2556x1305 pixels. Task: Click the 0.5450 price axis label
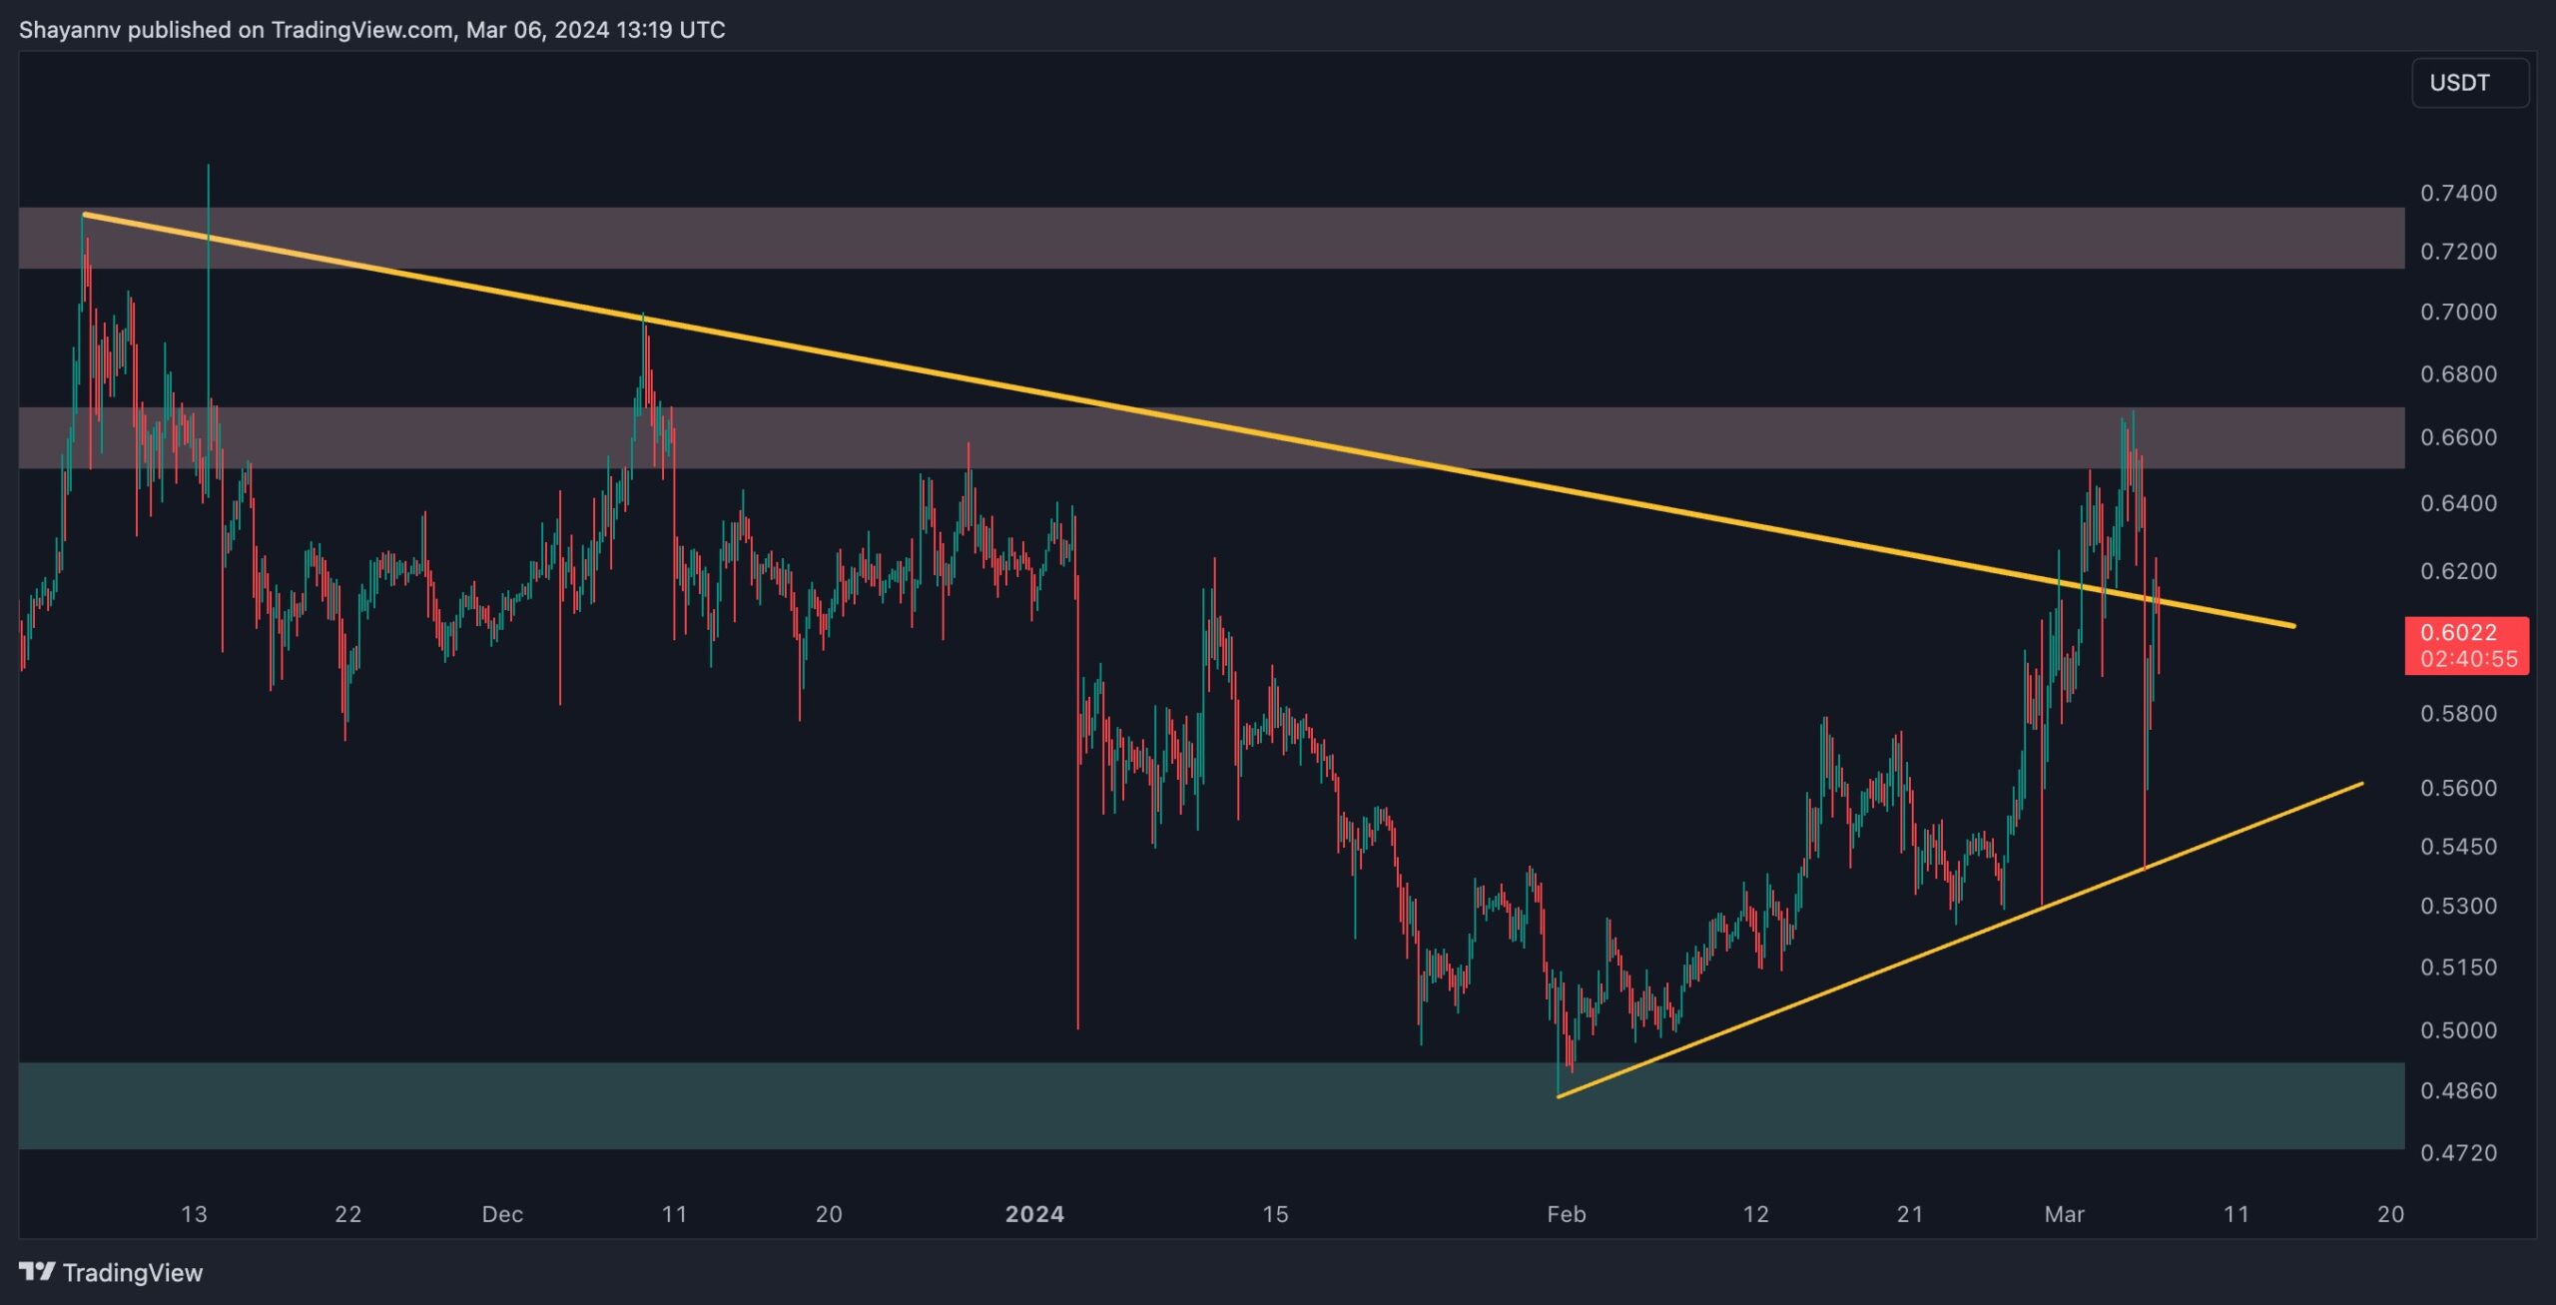click(2458, 847)
